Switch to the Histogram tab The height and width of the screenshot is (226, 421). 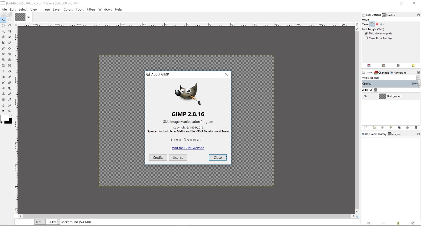(x=398, y=73)
